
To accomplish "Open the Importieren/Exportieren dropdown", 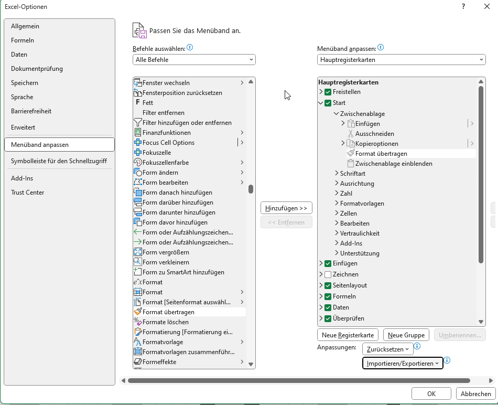I will click(403, 364).
